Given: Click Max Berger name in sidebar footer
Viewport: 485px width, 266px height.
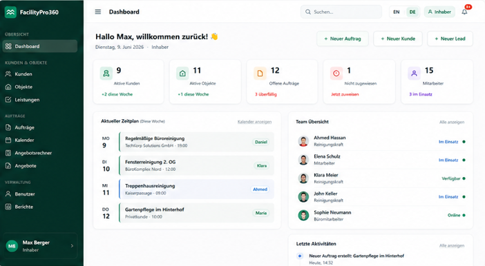Looking at the screenshot, I should pos(36,243).
